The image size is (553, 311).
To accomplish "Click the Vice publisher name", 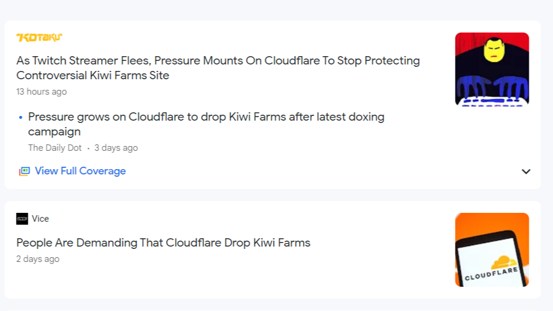I will (40, 219).
